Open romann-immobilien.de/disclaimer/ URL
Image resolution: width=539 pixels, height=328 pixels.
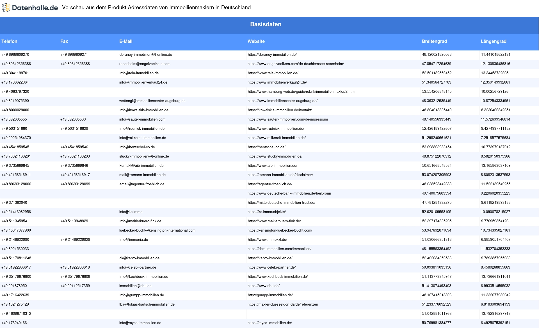(x=280, y=175)
